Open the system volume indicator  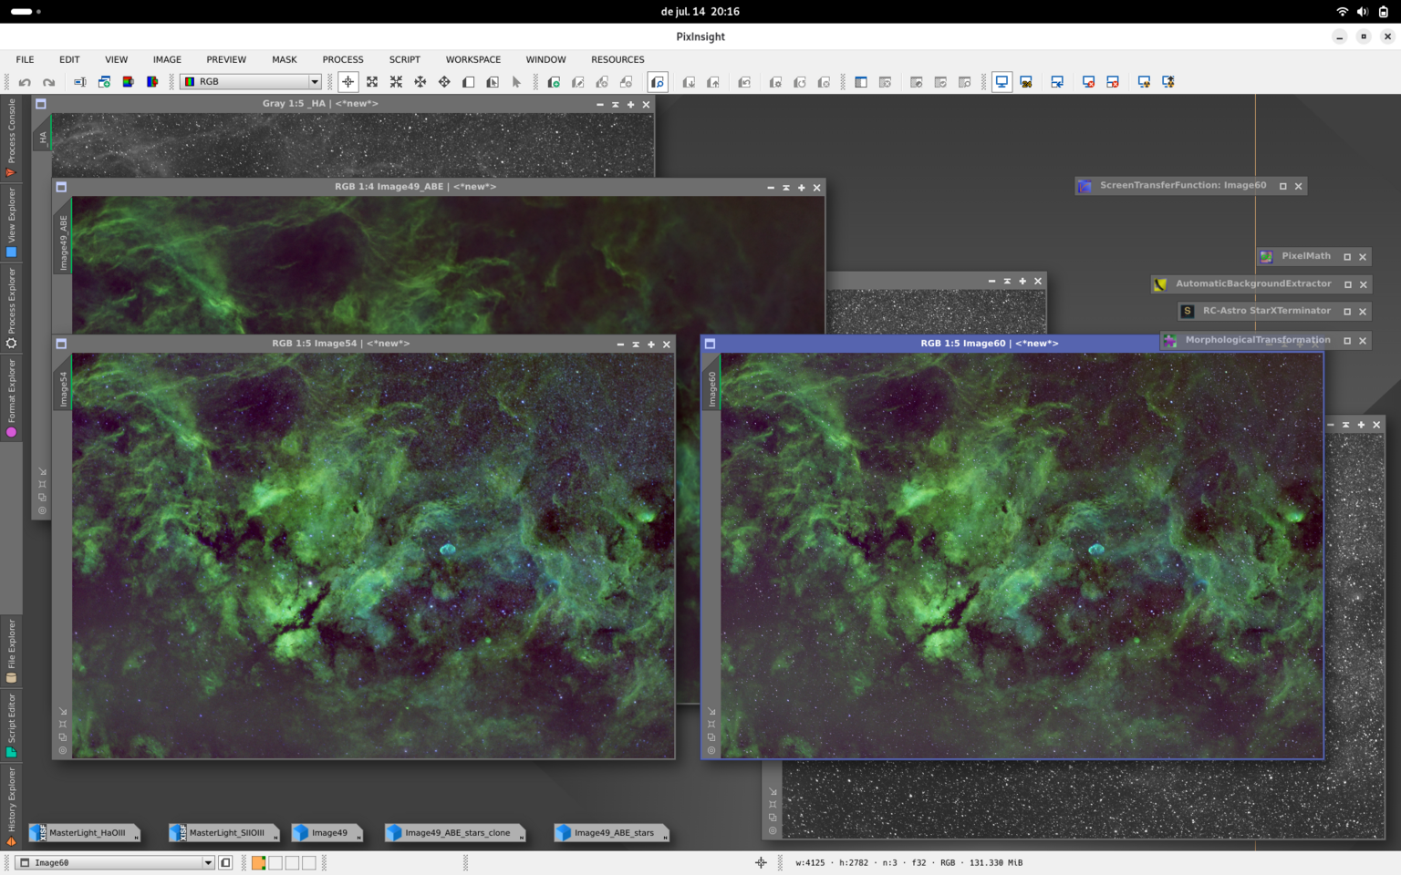(x=1362, y=12)
